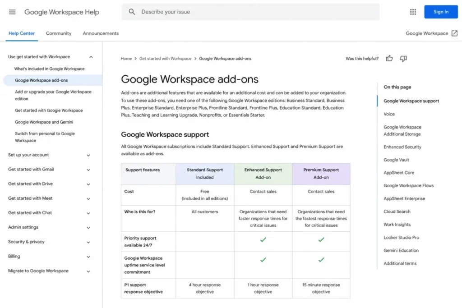The width and height of the screenshot is (462, 308).
Task: Switch to the Help Center tab
Action: tap(22, 33)
